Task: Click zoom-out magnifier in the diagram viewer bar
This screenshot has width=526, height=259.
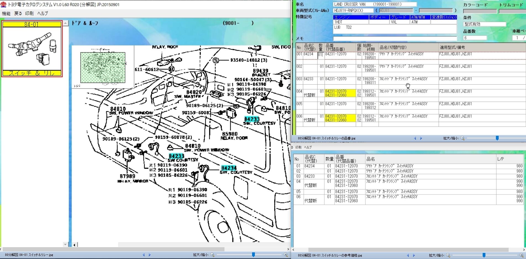Action: 212,255
